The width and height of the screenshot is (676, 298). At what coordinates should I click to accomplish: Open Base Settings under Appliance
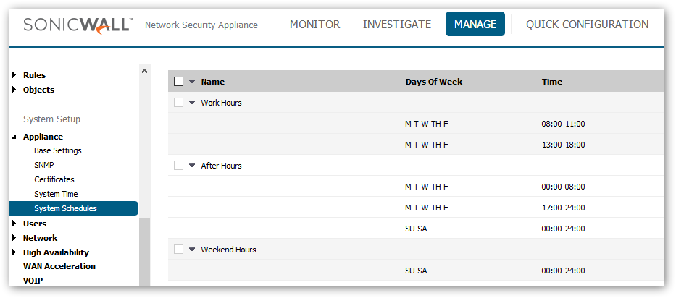pyautogui.click(x=58, y=150)
